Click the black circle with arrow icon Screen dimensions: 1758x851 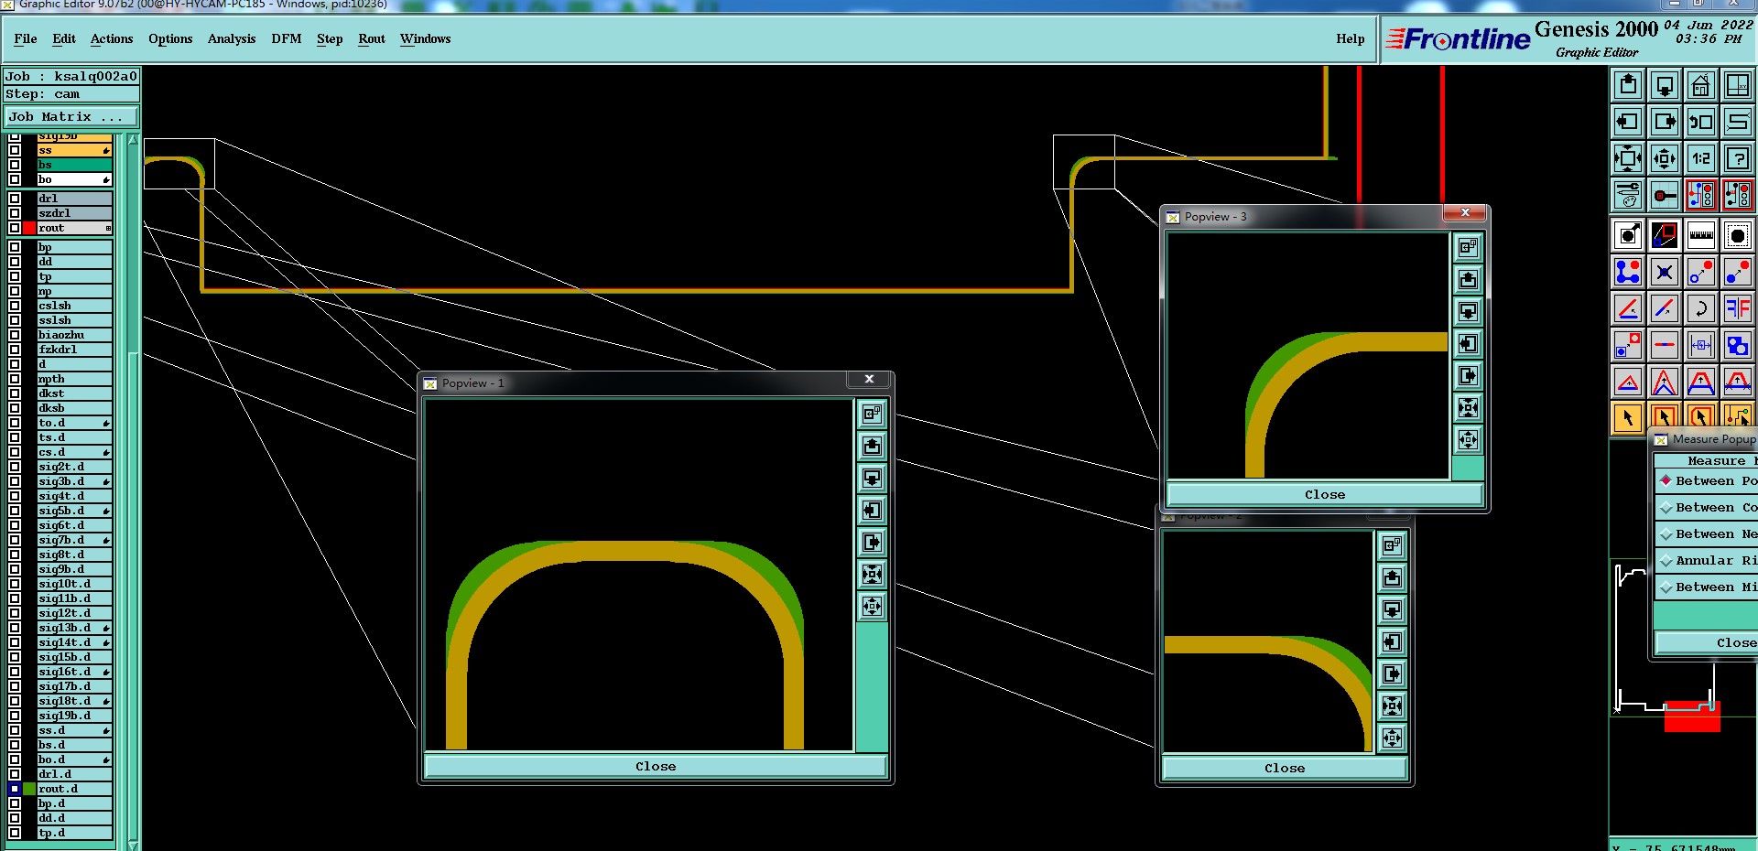pos(1628,235)
